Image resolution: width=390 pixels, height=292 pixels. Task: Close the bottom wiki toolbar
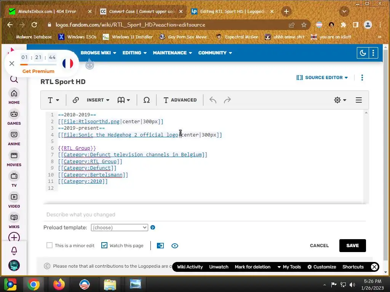(374, 267)
